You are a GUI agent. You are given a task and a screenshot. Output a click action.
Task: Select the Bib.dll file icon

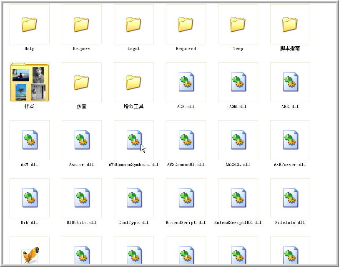(30, 198)
